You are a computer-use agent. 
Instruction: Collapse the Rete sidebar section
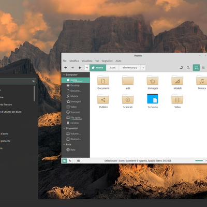(x=64, y=144)
